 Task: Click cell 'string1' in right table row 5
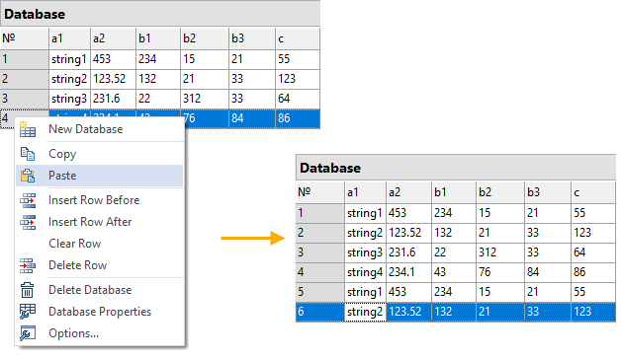click(365, 292)
